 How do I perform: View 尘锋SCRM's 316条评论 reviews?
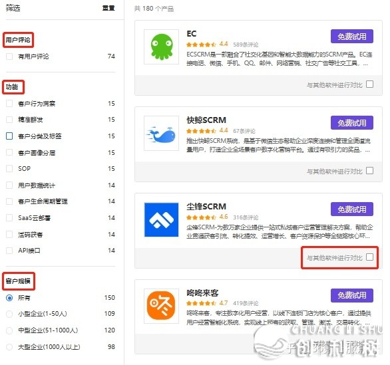click(246, 217)
